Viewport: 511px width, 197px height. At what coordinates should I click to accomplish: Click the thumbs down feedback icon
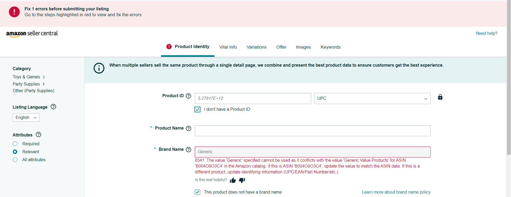click(x=242, y=181)
